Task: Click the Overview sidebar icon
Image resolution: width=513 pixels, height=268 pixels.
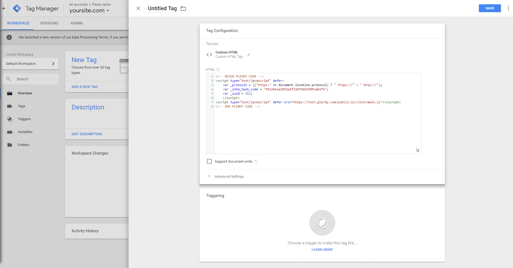Action: 10,93
